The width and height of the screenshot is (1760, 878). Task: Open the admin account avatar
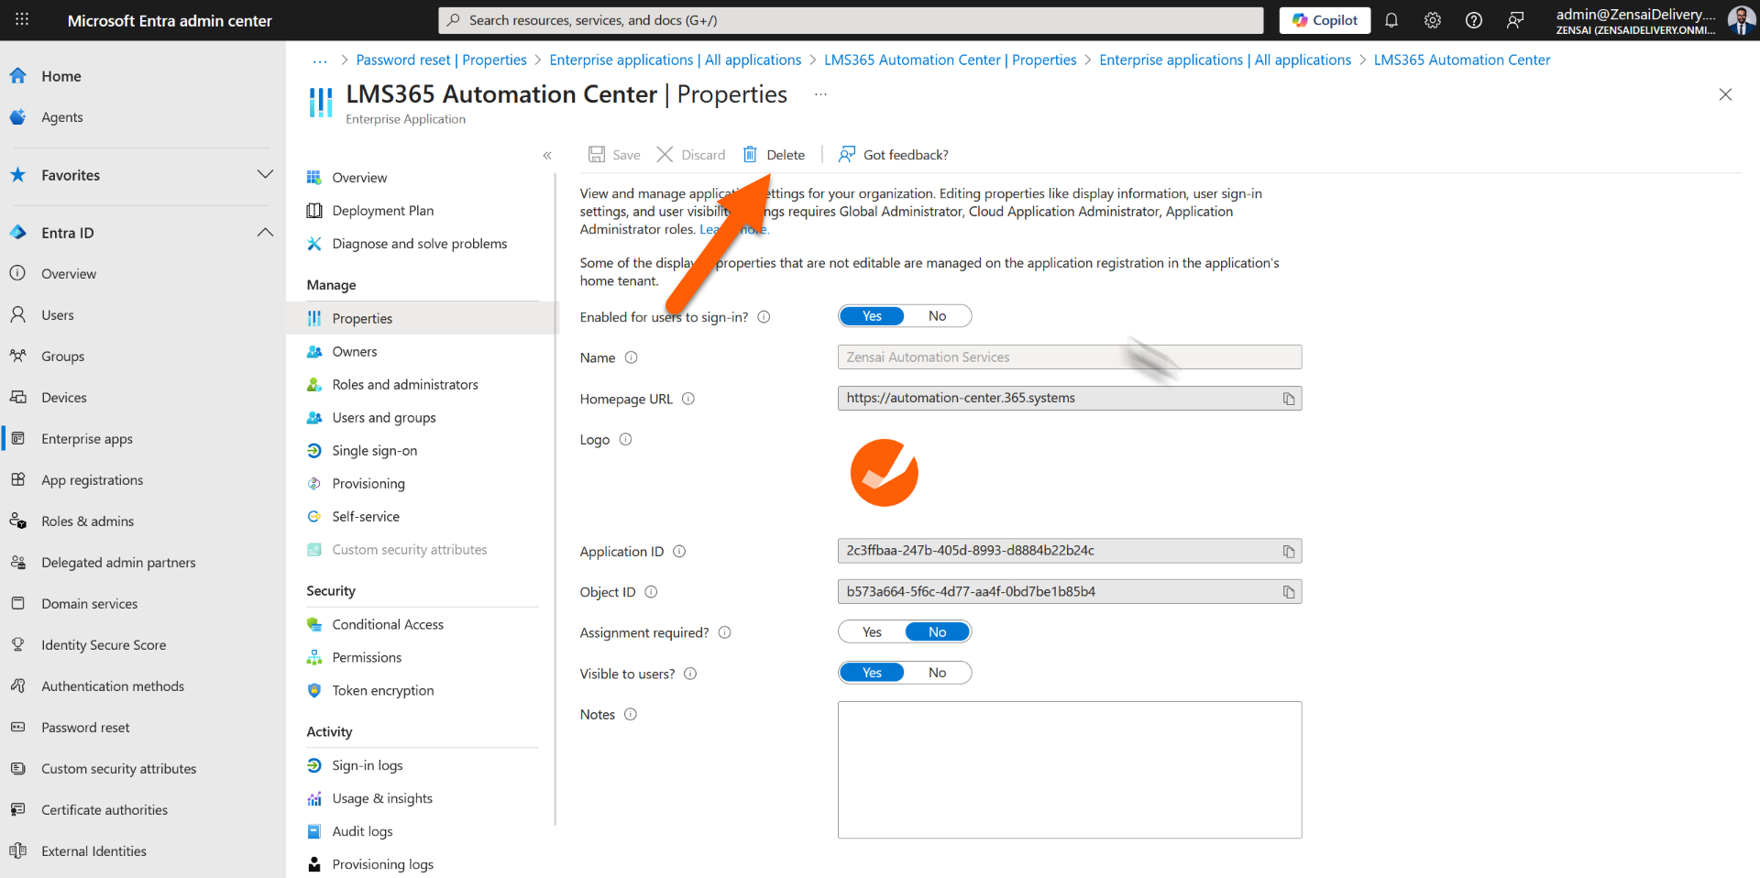(1741, 20)
